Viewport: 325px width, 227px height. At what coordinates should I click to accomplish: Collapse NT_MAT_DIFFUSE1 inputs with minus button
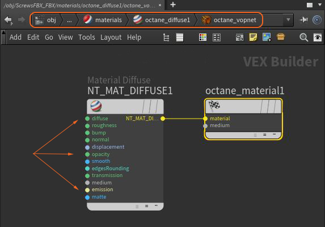coord(156,205)
